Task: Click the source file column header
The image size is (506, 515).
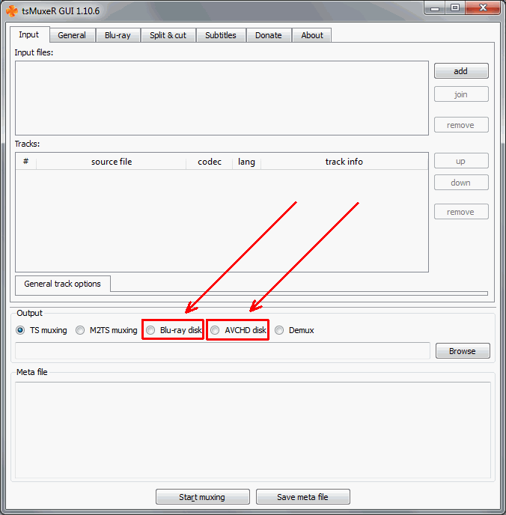Action: tap(112, 162)
